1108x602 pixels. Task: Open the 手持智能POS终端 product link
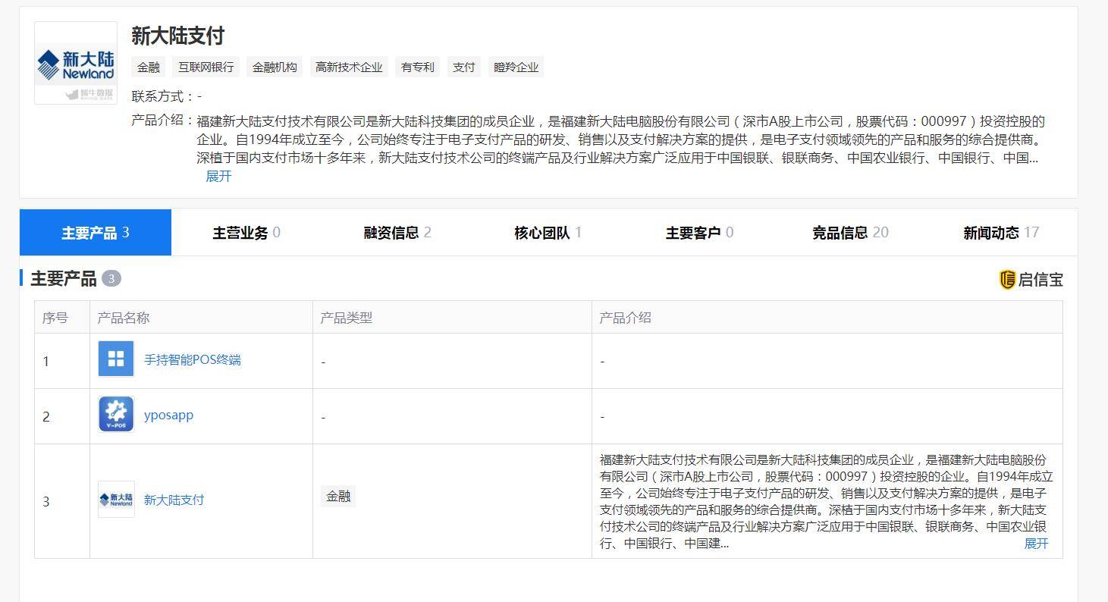click(x=193, y=359)
